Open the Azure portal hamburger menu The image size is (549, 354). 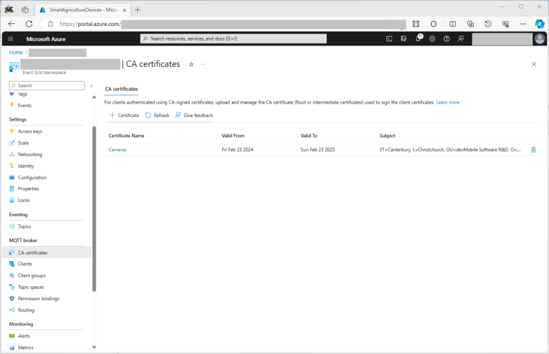pos(11,39)
